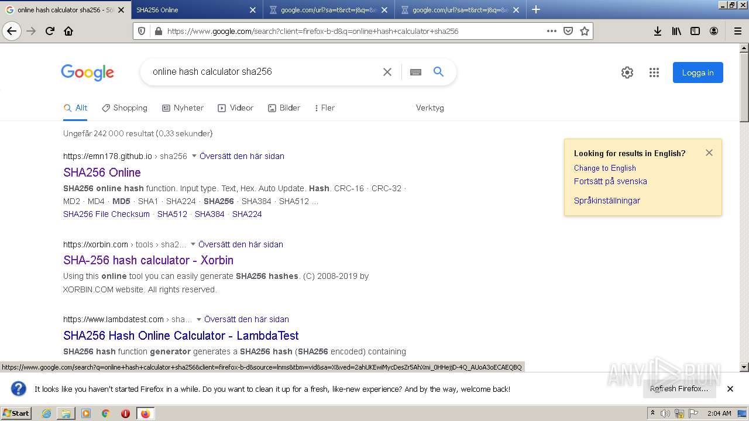
Task: Filter results by Nyheter
Action: point(183,108)
